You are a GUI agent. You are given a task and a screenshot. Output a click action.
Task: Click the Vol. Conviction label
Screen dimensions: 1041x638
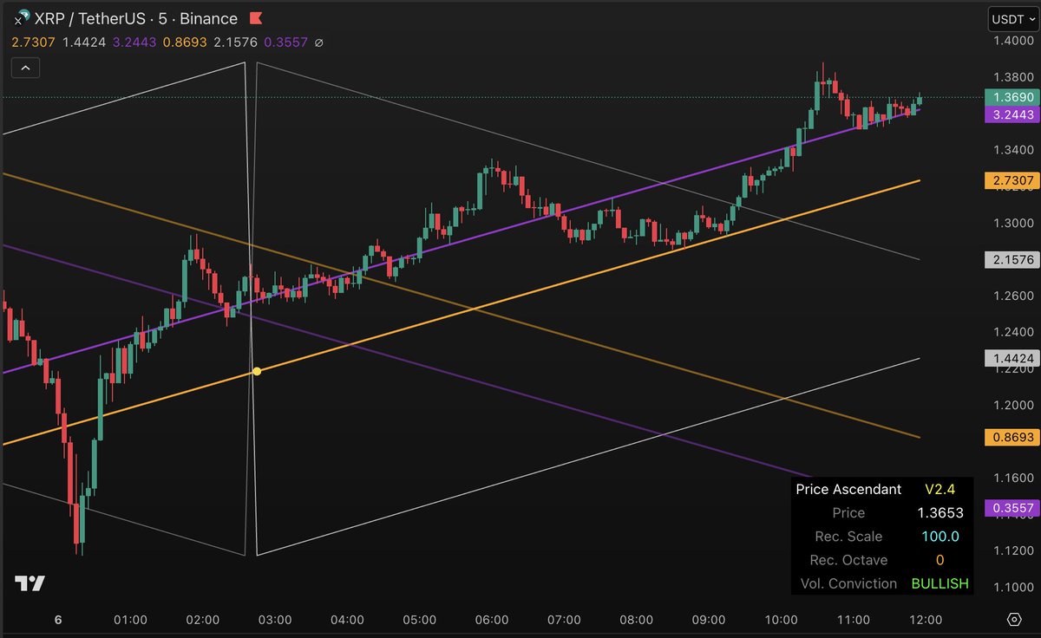click(x=848, y=583)
